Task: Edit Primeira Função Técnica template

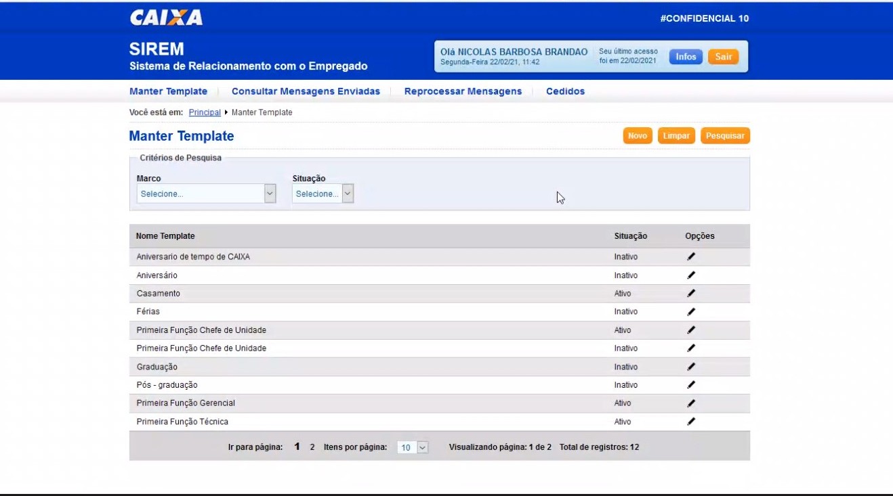Action: pos(691,421)
